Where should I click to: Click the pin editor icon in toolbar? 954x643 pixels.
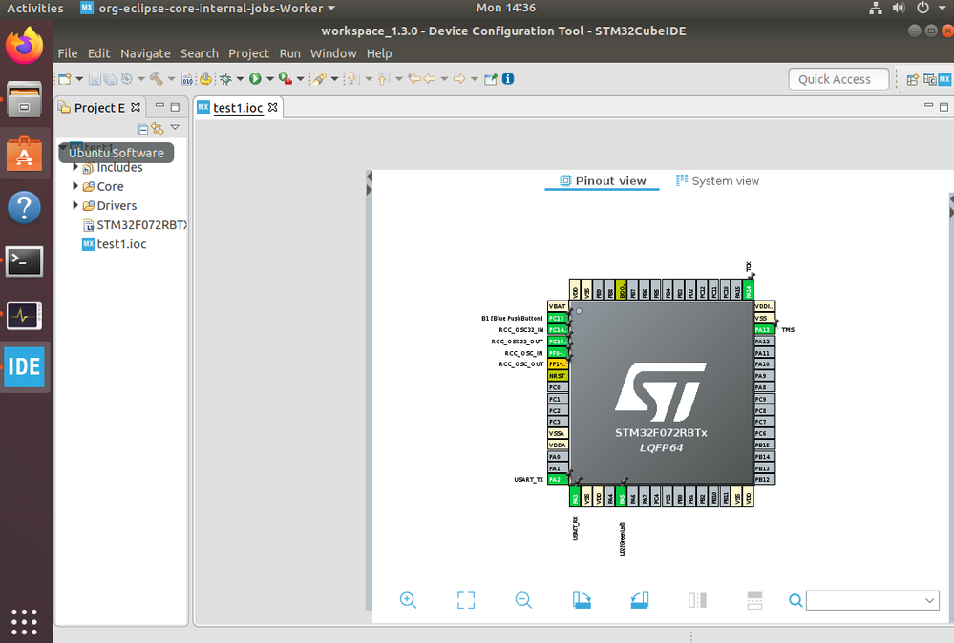click(491, 79)
